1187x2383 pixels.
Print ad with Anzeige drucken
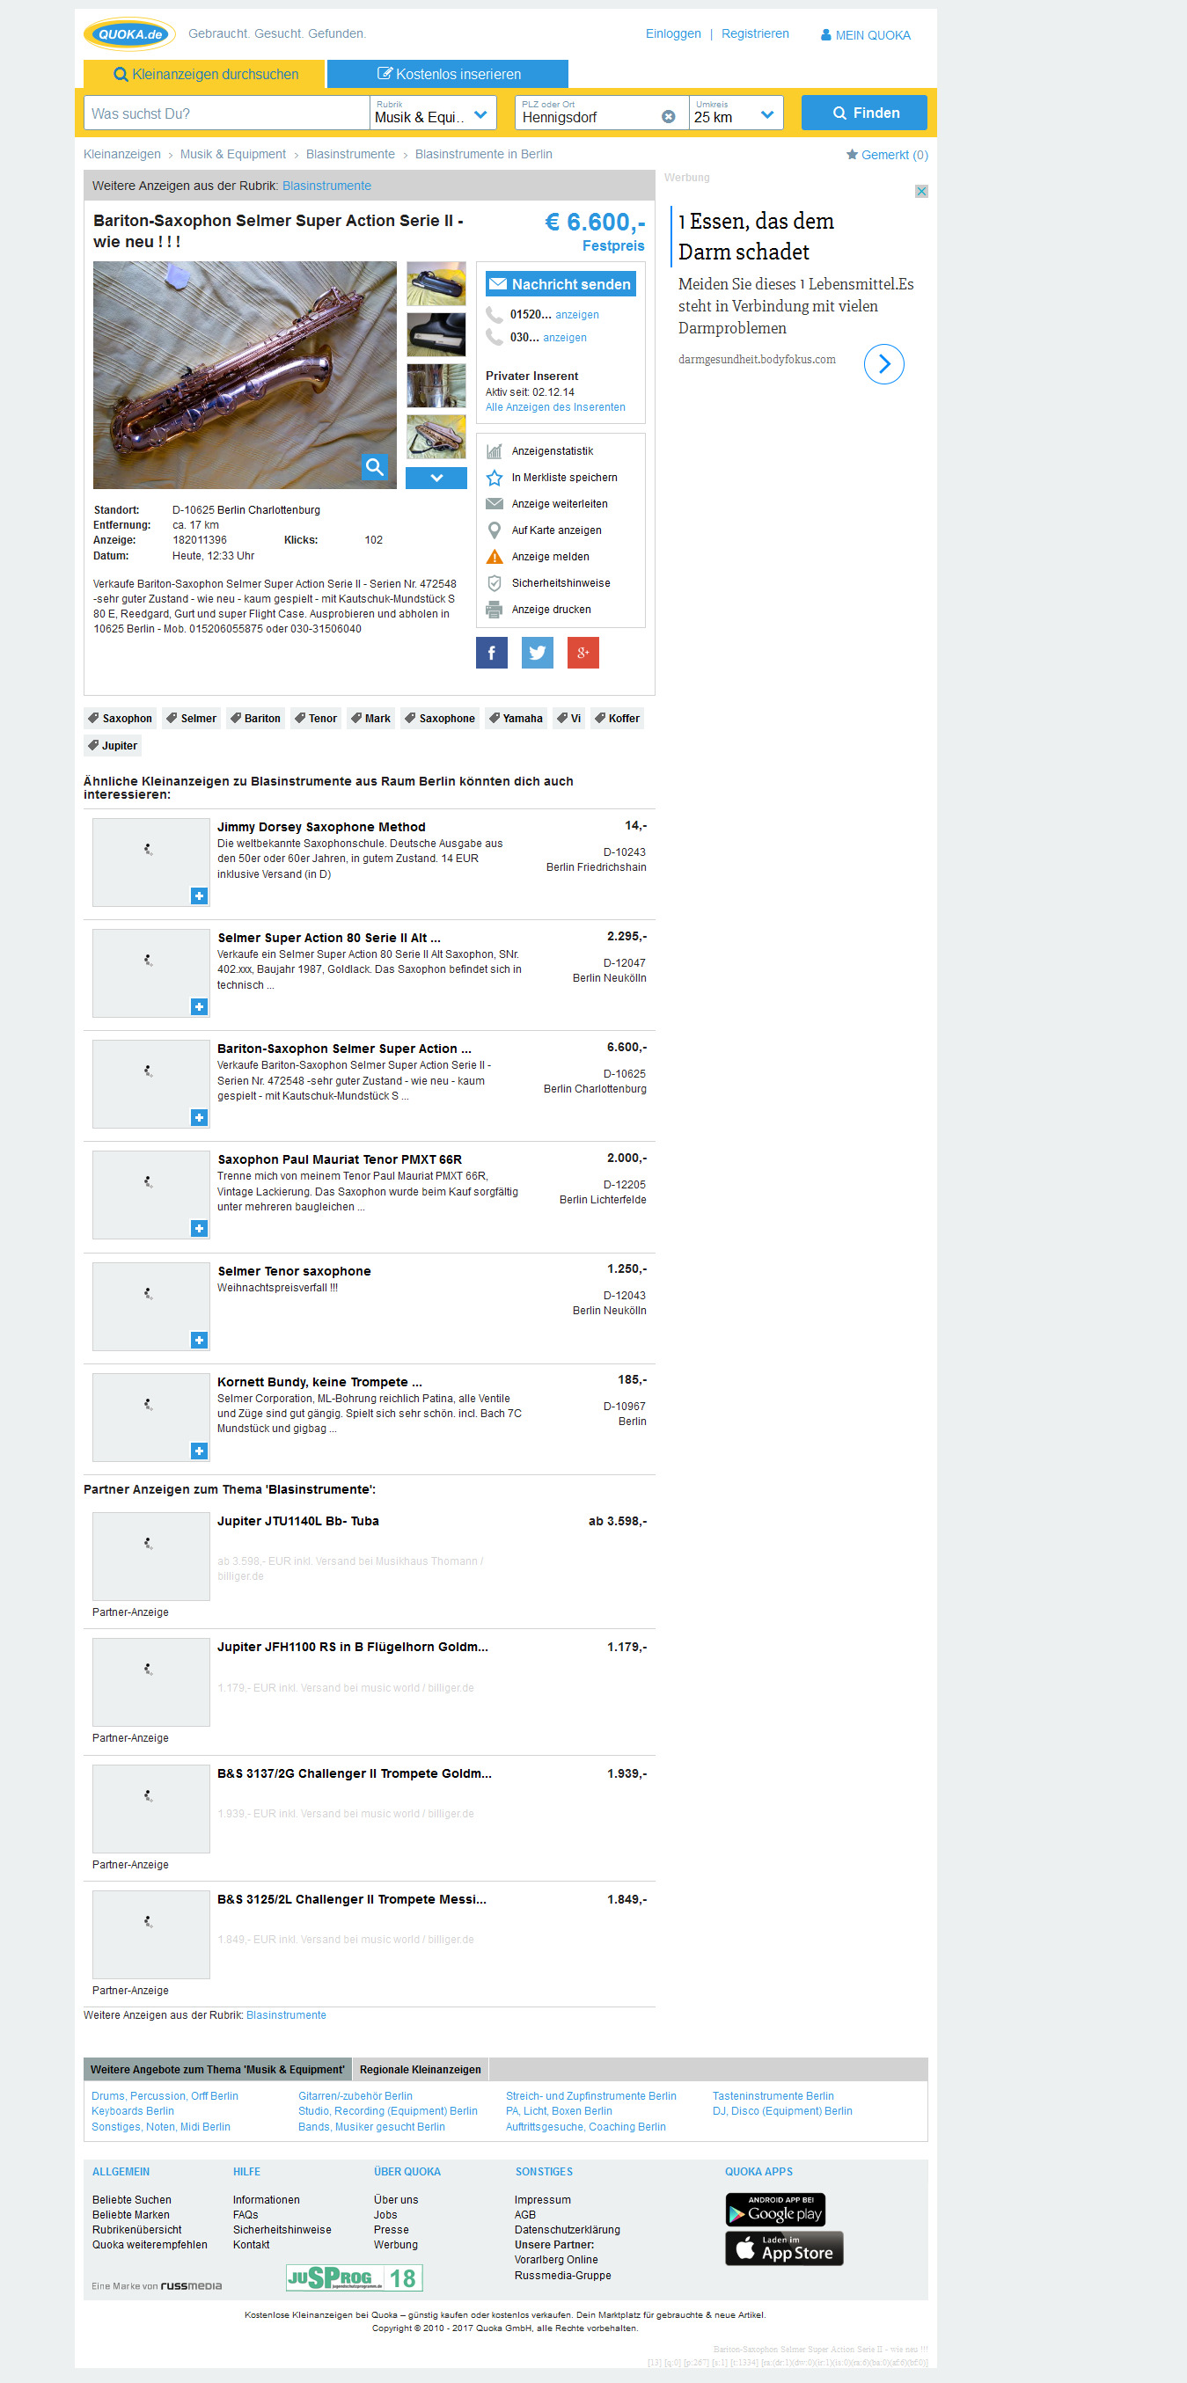click(539, 610)
